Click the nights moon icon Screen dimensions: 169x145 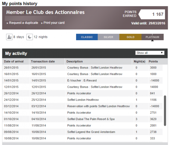pyautogui.click(x=30, y=37)
